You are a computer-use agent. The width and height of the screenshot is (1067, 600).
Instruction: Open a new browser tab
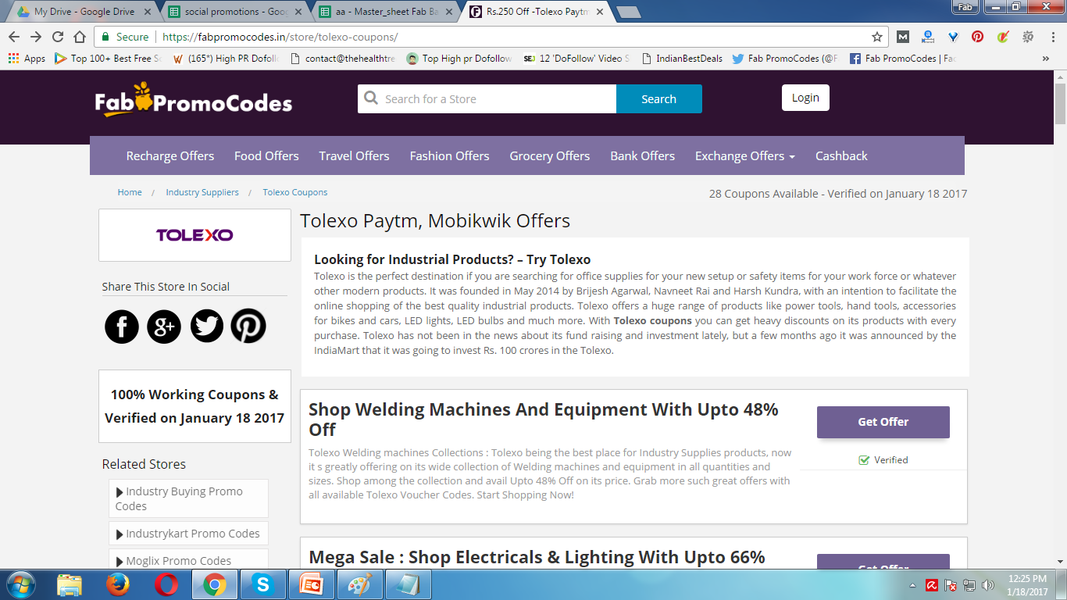pyautogui.click(x=628, y=12)
